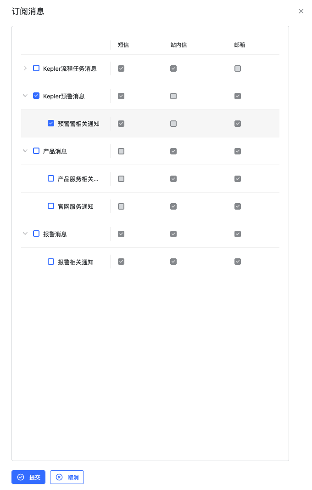Screen dimensions: 312x490
Task: Click the 站内信 column header
Action: click(179, 45)
